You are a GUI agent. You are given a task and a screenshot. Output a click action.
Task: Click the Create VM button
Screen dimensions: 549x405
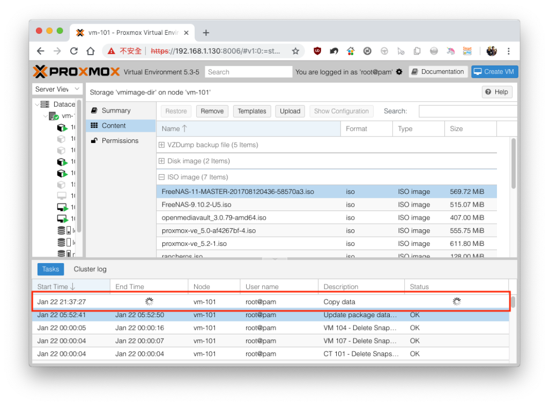coord(494,72)
